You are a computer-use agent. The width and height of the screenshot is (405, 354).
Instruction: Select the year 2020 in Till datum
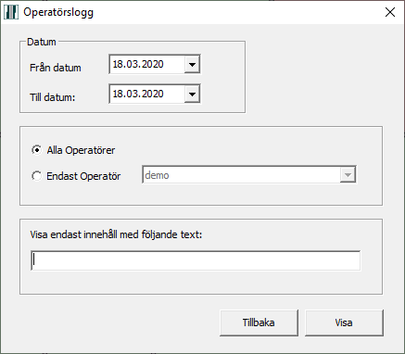tap(151, 94)
